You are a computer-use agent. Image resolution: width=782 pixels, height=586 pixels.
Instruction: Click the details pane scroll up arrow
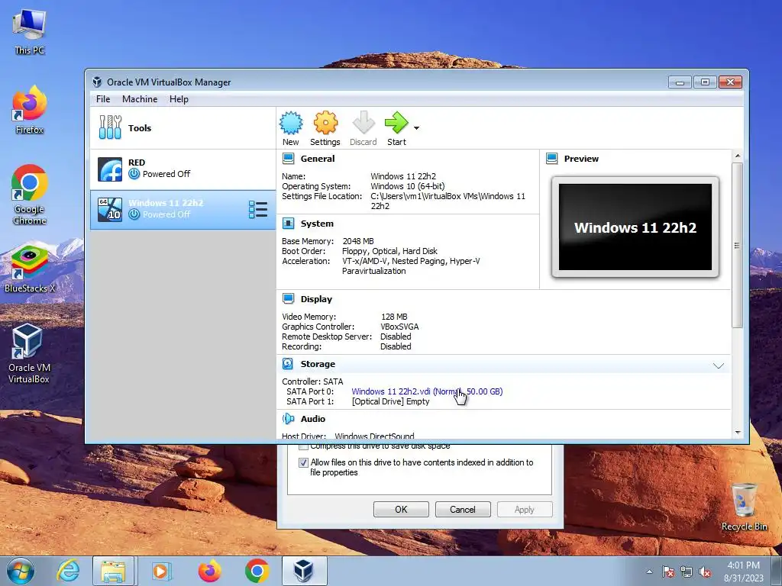pos(738,156)
